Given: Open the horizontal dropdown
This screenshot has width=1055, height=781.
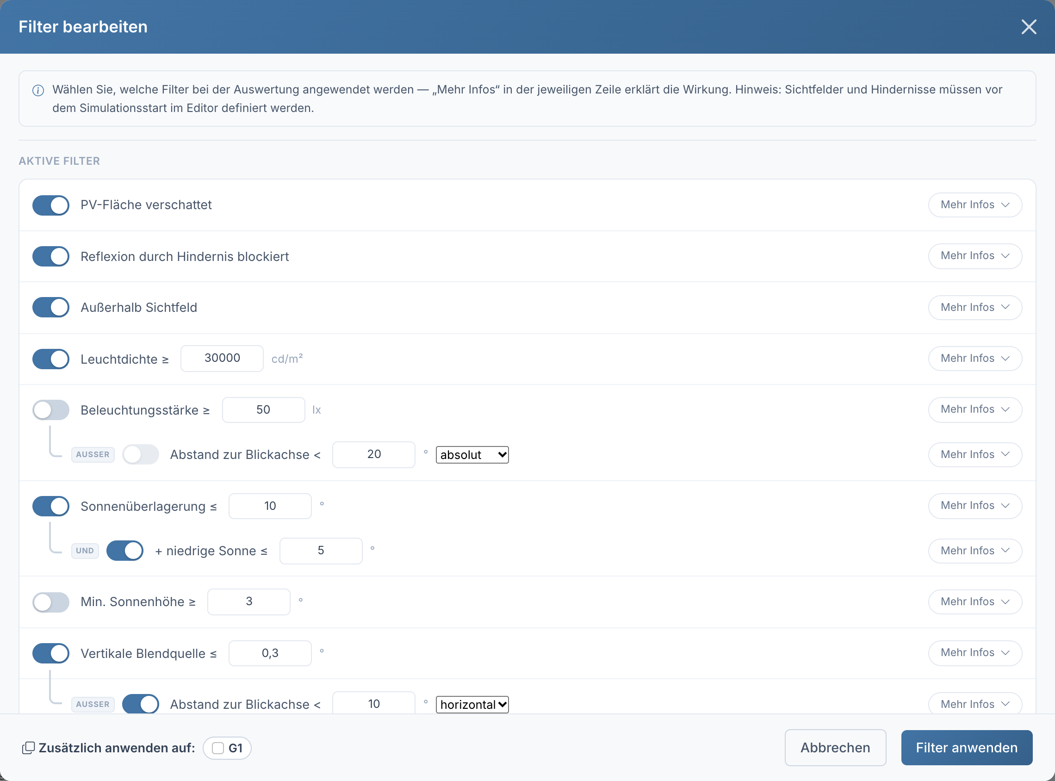Looking at the screenshot, I should [x=472, y=704].
